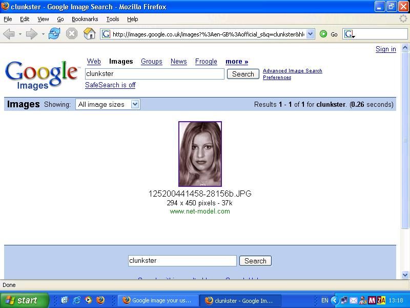The height and width of the screenshot is (308, 410).
Task: Open the View menu
Action: pos(43,19)
